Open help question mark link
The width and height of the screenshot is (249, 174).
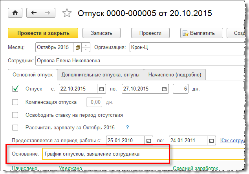(127, 128)
